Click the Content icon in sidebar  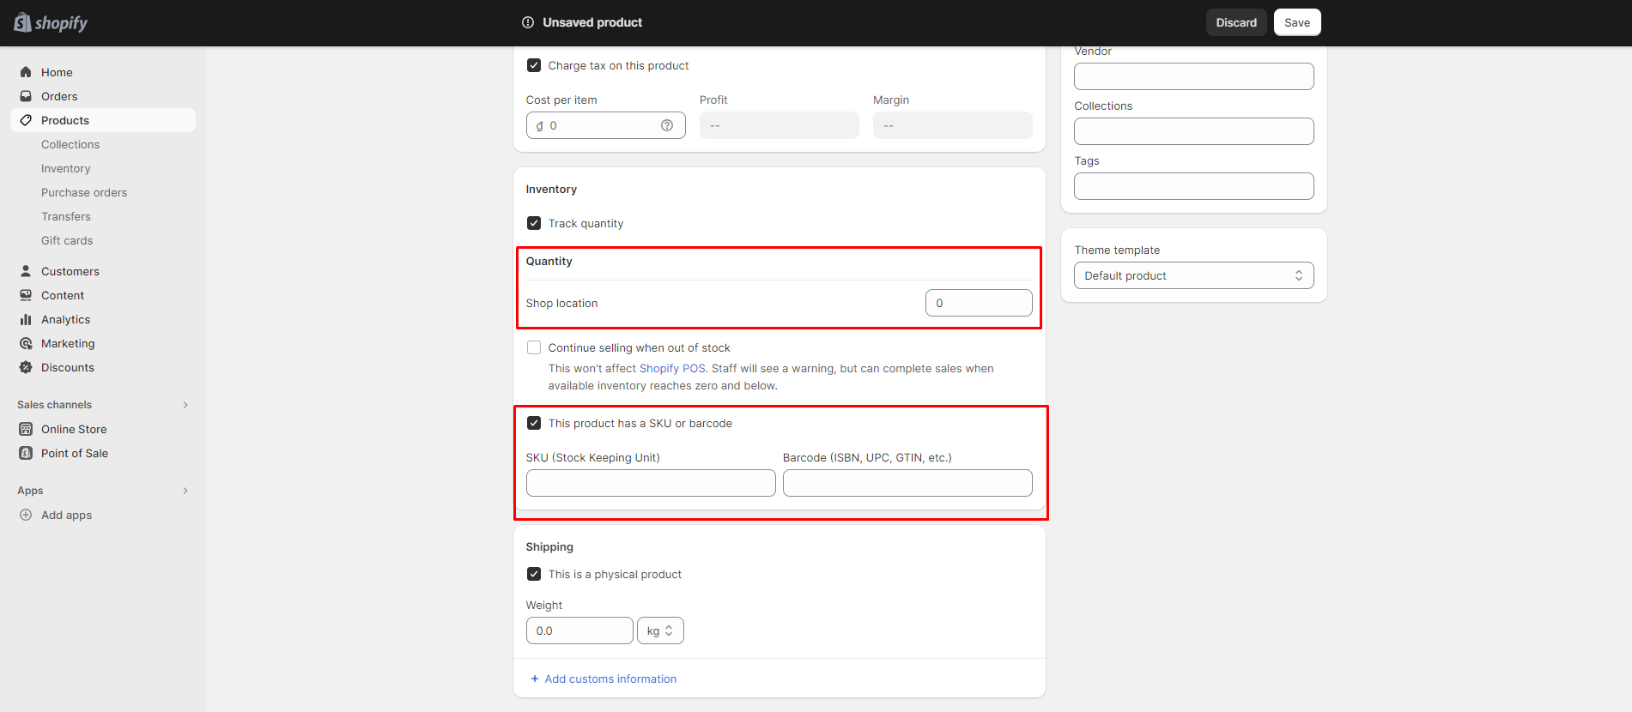(26, 295)
